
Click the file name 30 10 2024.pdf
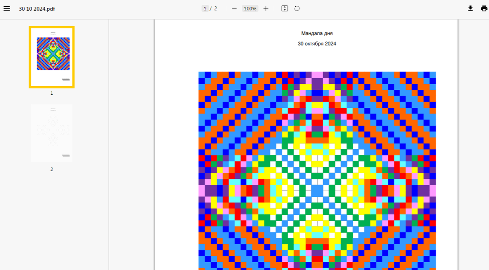pyautogui.click(x=37, y=9)
